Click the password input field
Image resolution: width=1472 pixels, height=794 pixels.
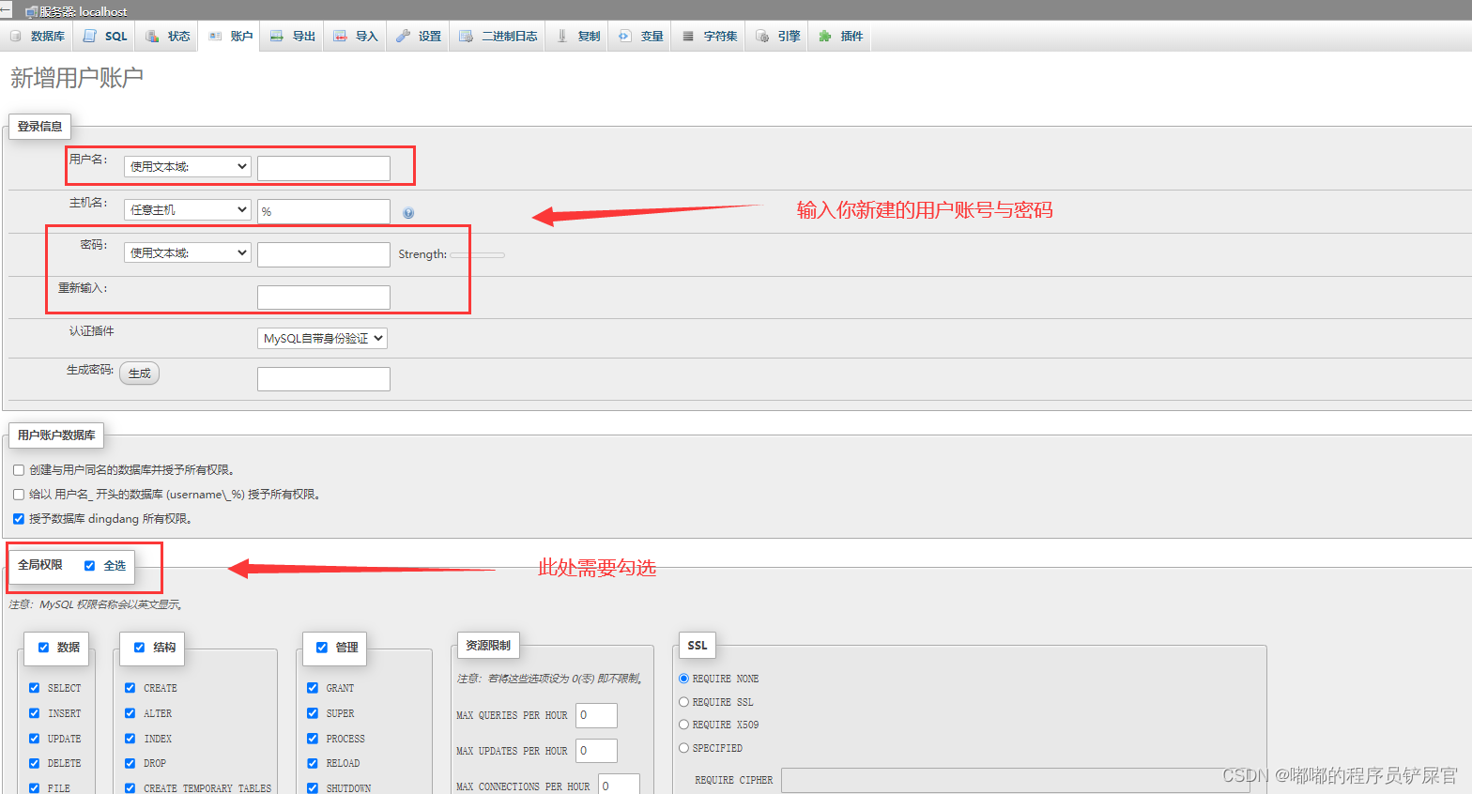pyautogui.click(x=324, y=254)
